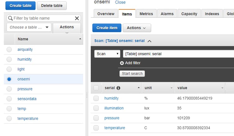Check the humidity item row checkbox

(96, 98)
